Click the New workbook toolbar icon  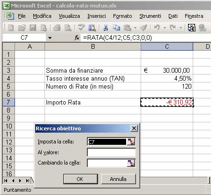point(11,28)
